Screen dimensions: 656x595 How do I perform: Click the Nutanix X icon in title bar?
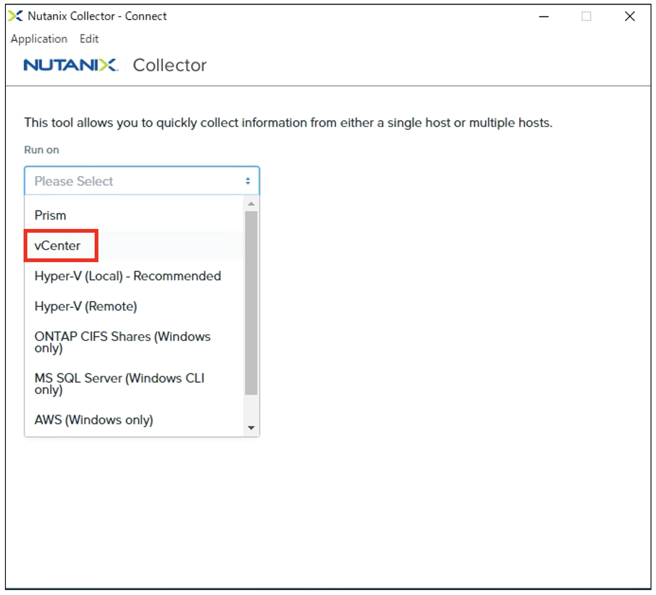[16, 16]
